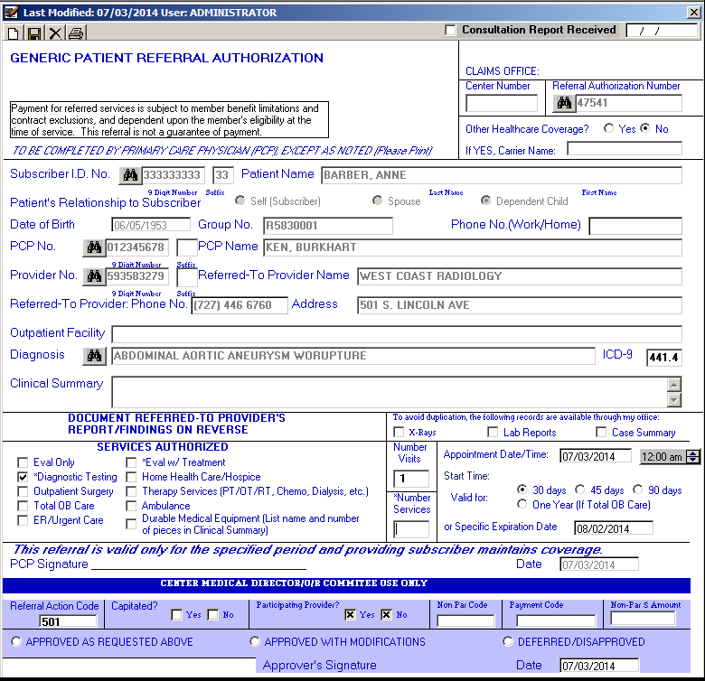The height and width of the screenshot is (681, 705).
Task: Click the Referred-To Provider Phone field
Action: [x=240, y=305]
